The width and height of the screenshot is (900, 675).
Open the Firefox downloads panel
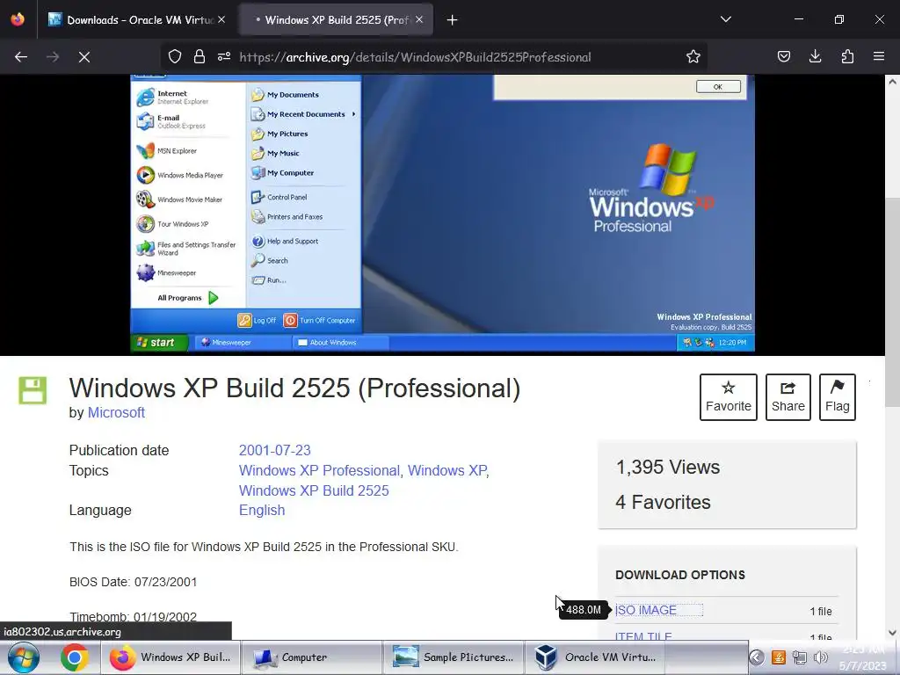pos(815,57)
